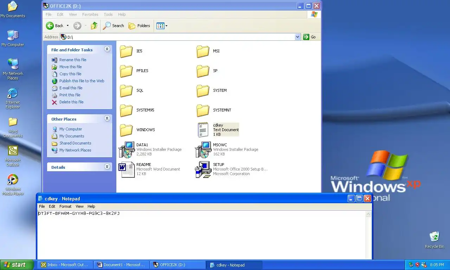
Task: Open the Edit menu in Notepad
Action: click(52, 206)
